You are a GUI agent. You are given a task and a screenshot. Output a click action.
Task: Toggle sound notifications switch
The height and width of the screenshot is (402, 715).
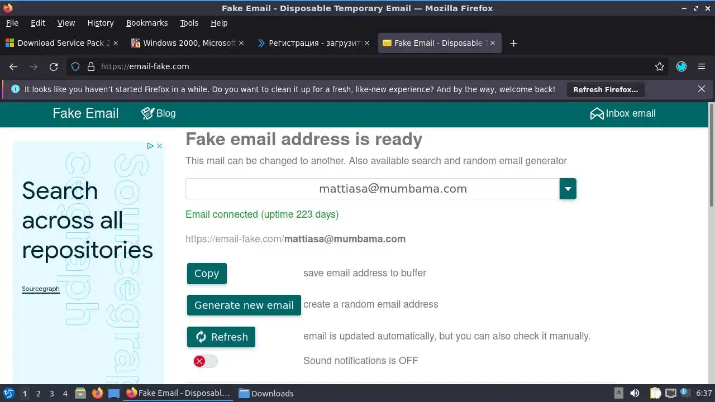[205, 361]
